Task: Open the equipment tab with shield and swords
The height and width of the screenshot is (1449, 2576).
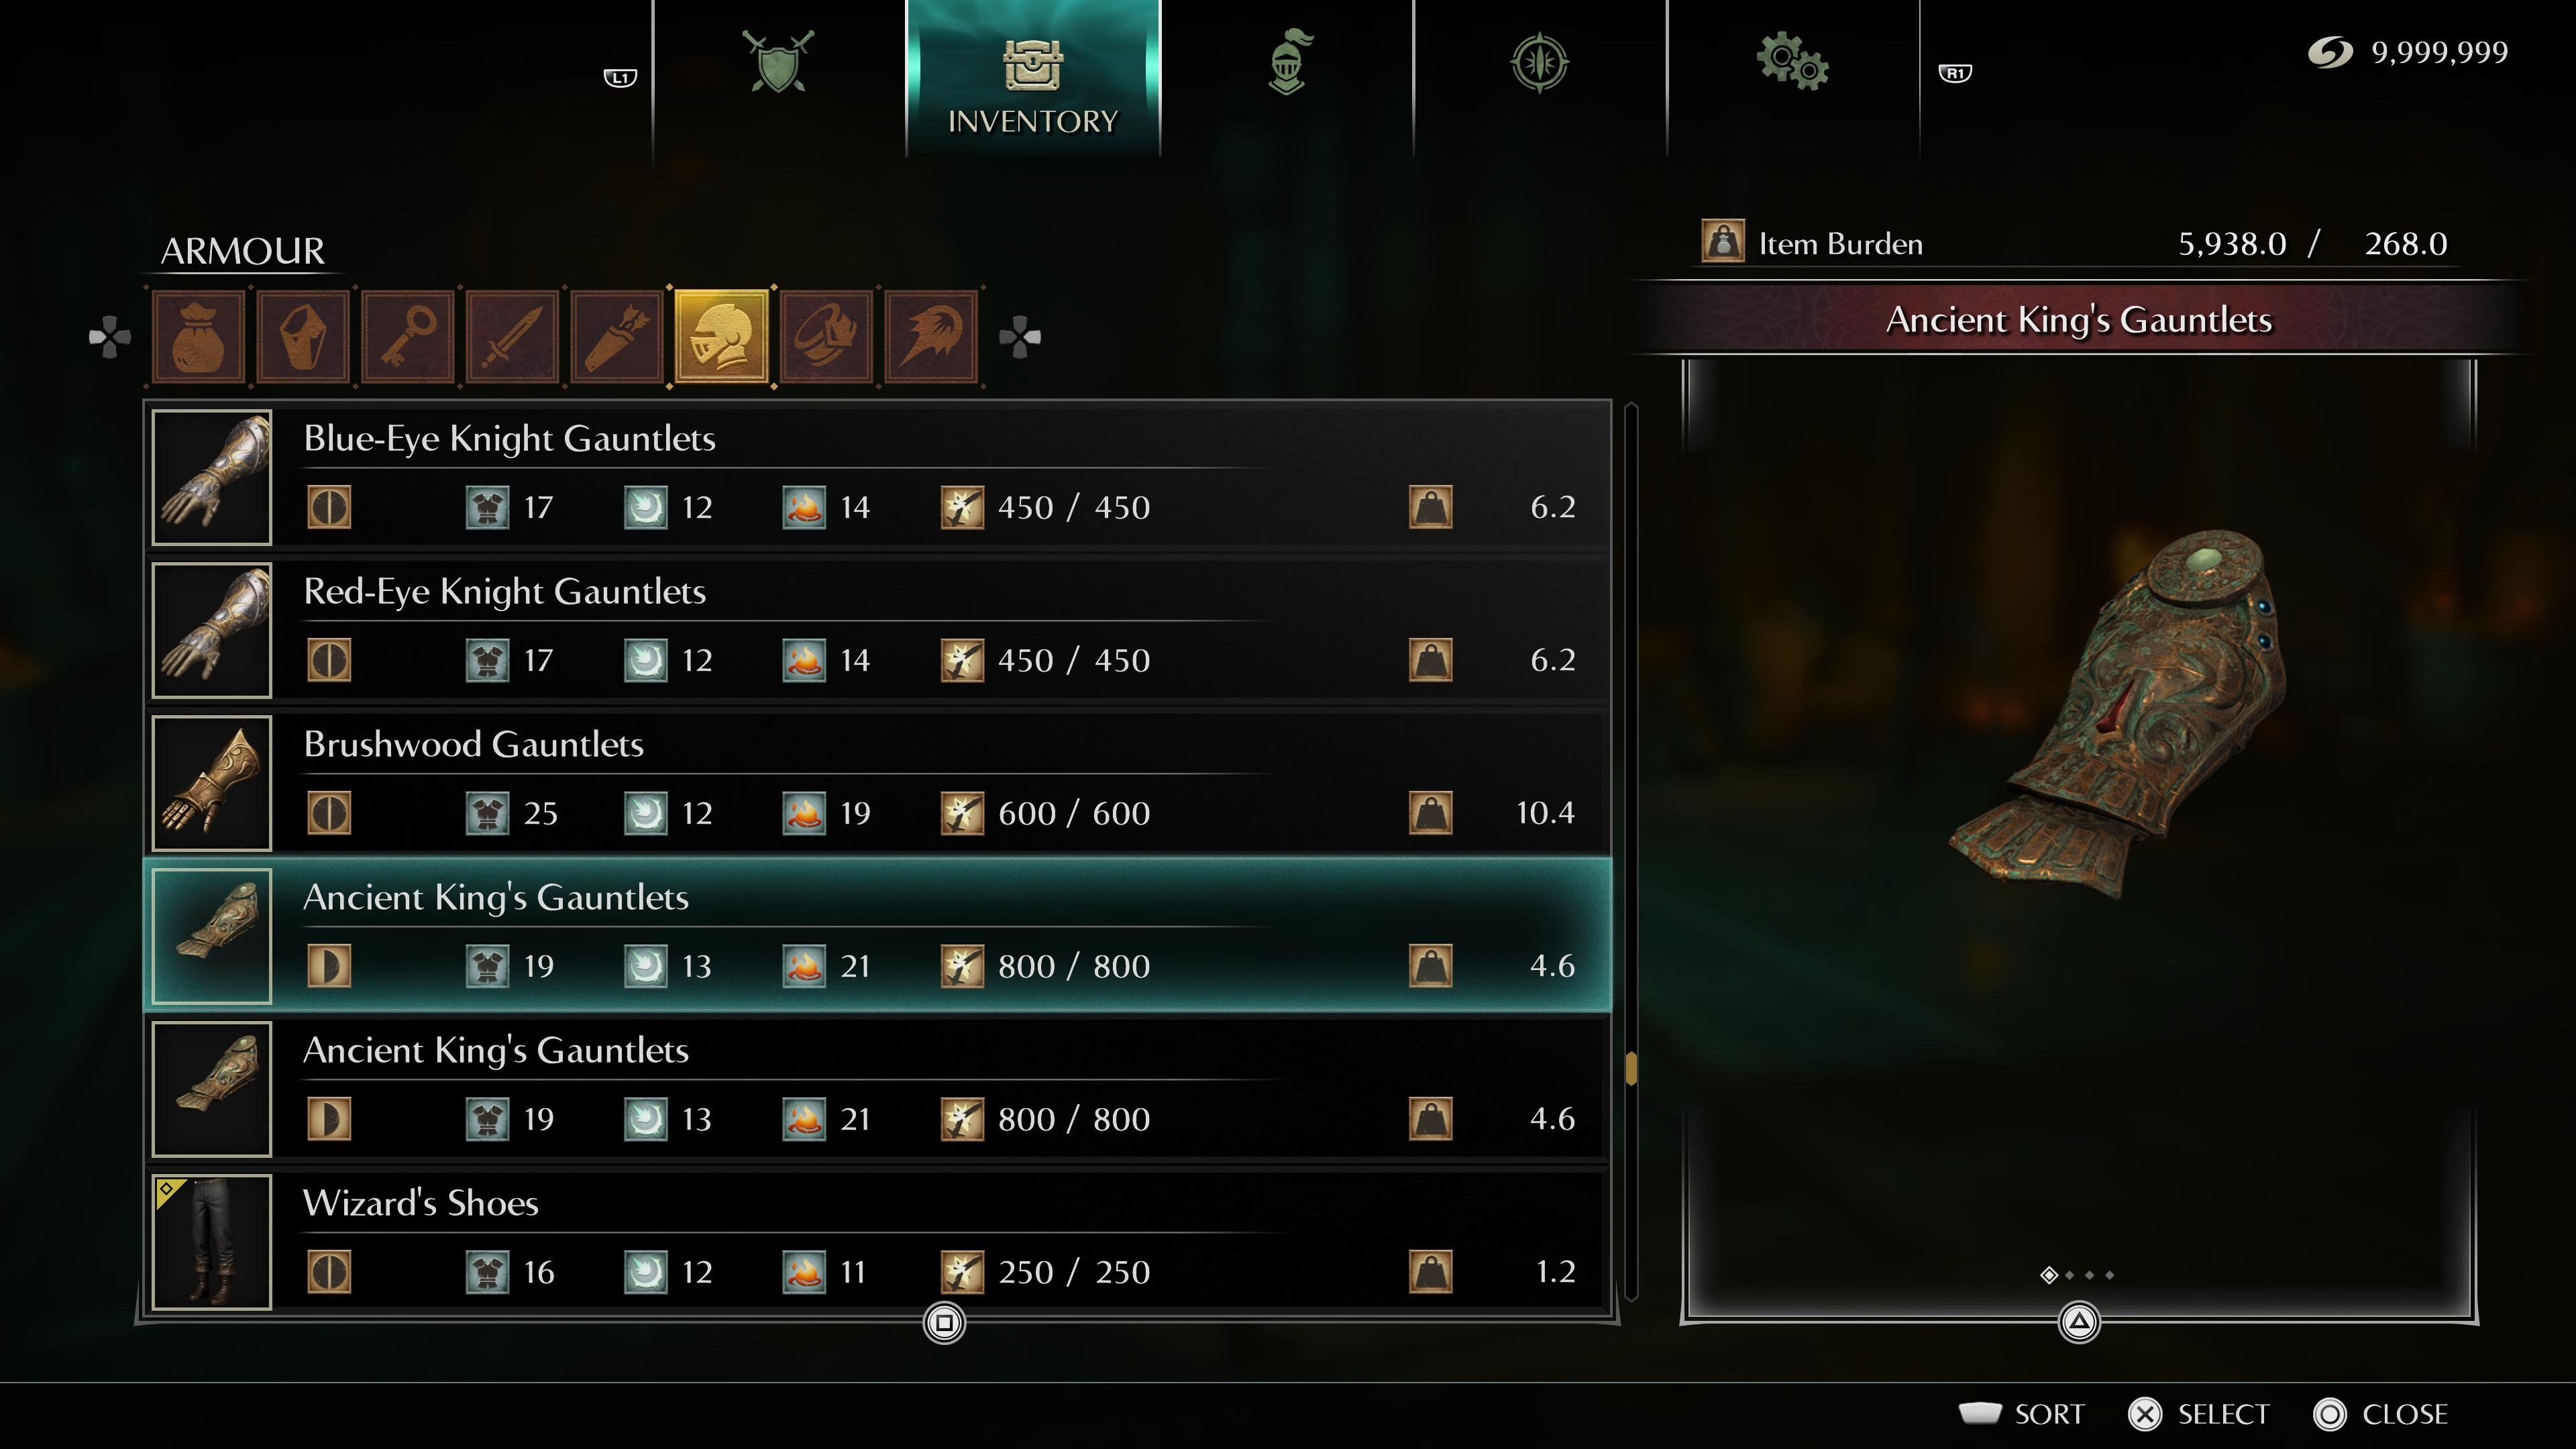Action: (x=779, y=62)
